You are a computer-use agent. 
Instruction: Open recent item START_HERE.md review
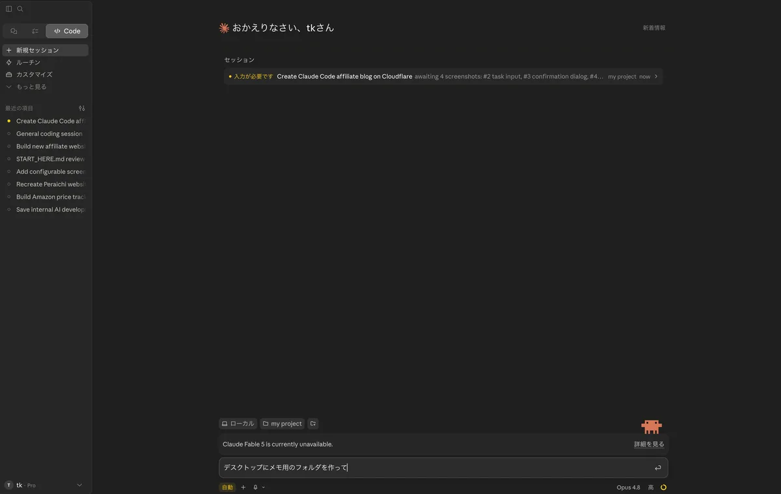point(45,159)
